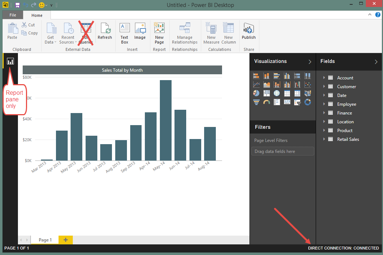The image size is (383, 255).
Task: Pick the Slicer visualization
Action: coord(297,102)
